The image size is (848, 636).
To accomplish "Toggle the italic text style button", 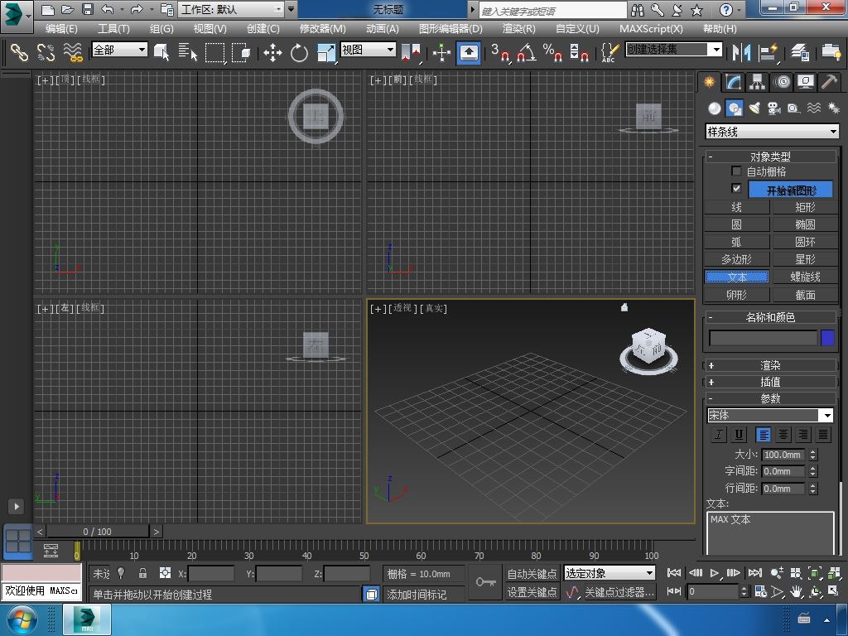I will [x=718, y=435].
